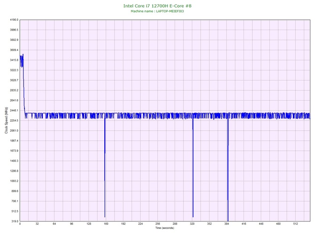Click the y-axis value 1093.2
This screenshot has height=236, width=315.
tap(14, 181)
